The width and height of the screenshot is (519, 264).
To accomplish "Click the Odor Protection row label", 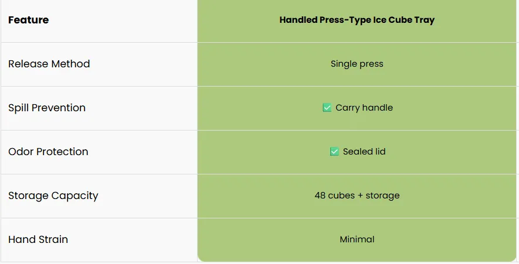I will (48, 152).
